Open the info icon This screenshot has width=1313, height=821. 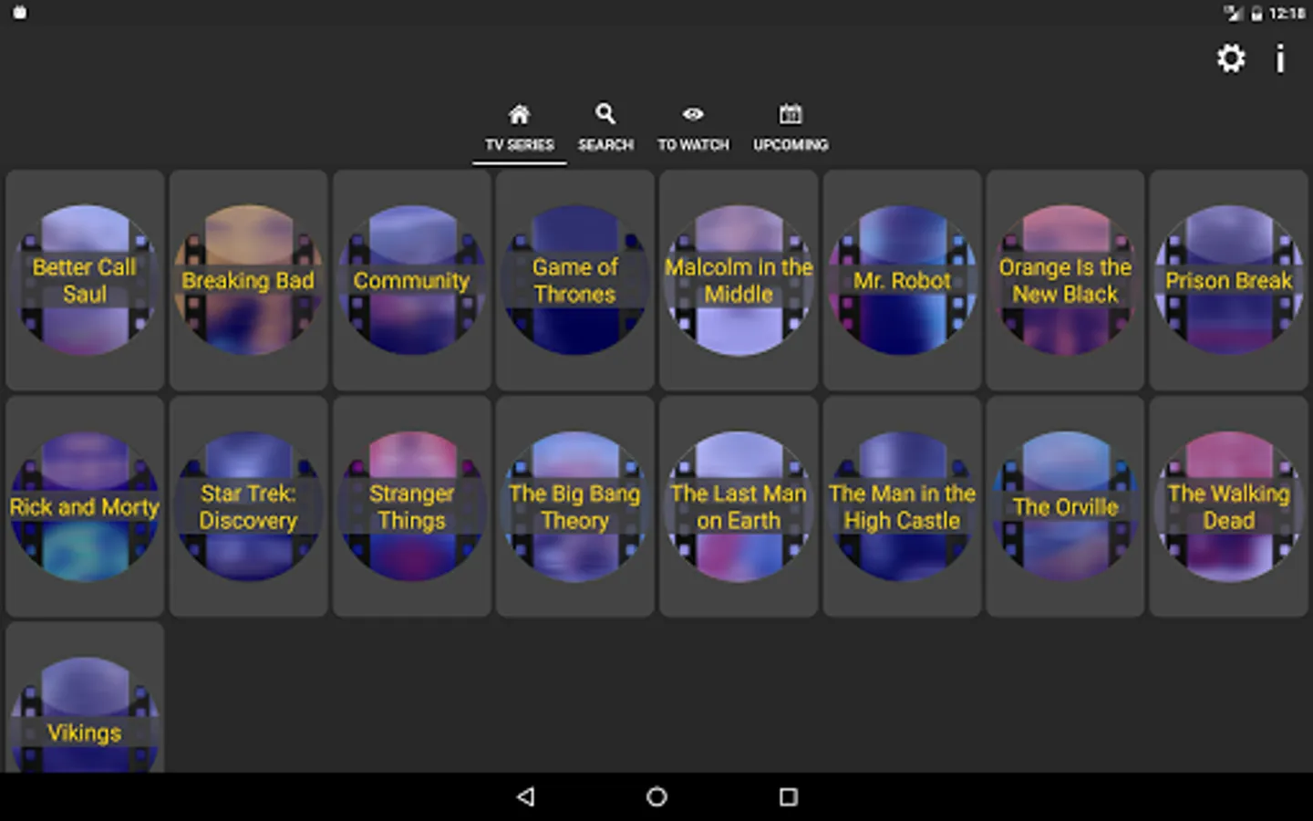(x=1280, y=58)
